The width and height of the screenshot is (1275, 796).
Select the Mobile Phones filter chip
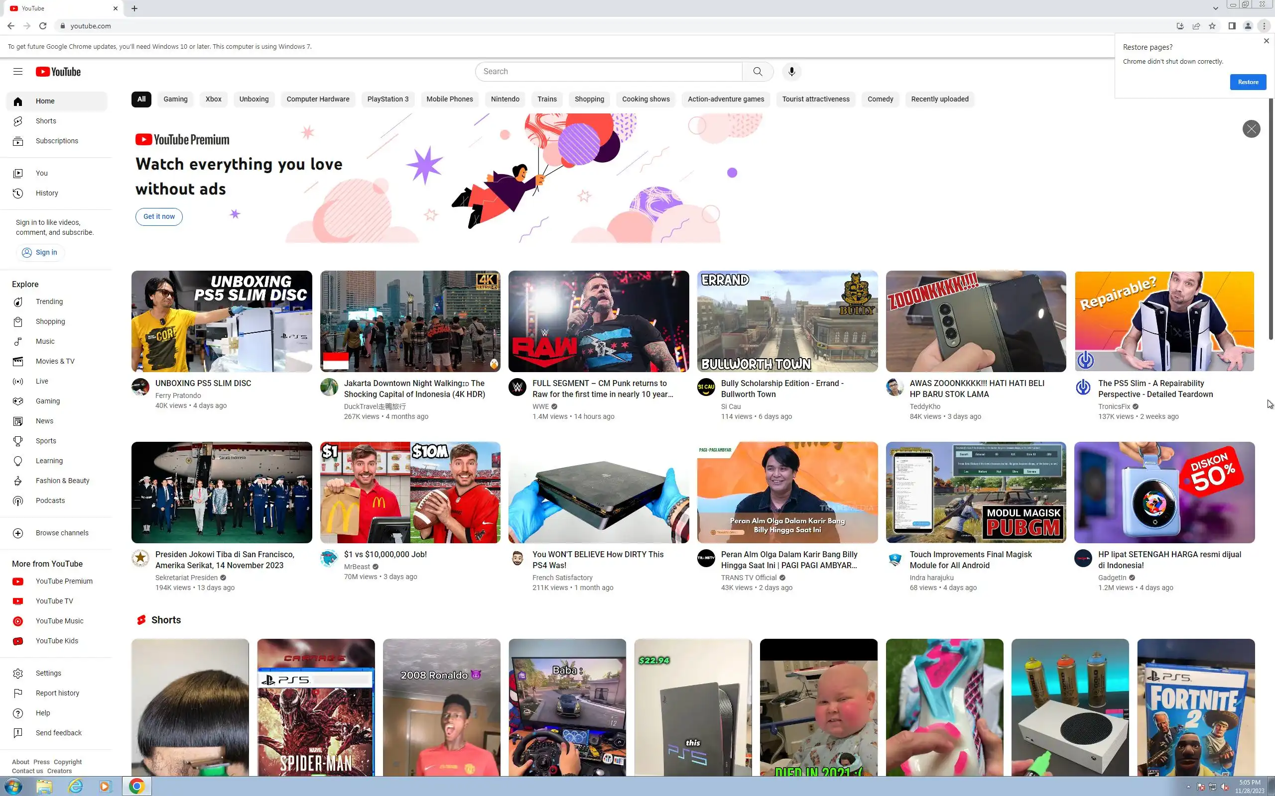(449, 99)
